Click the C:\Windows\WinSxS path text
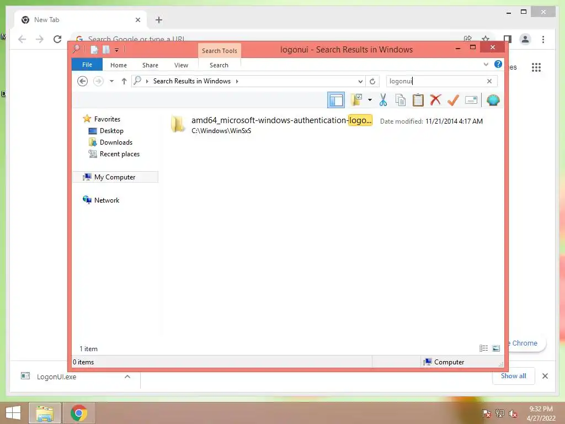The width and height of the screenshot is (565, 424). point(221,131)
